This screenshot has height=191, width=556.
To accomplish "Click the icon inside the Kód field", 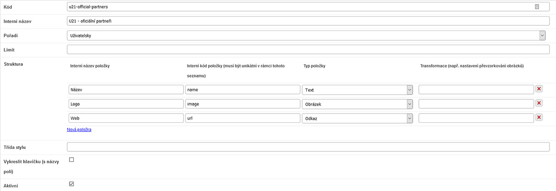I will (x=537, y=7).
